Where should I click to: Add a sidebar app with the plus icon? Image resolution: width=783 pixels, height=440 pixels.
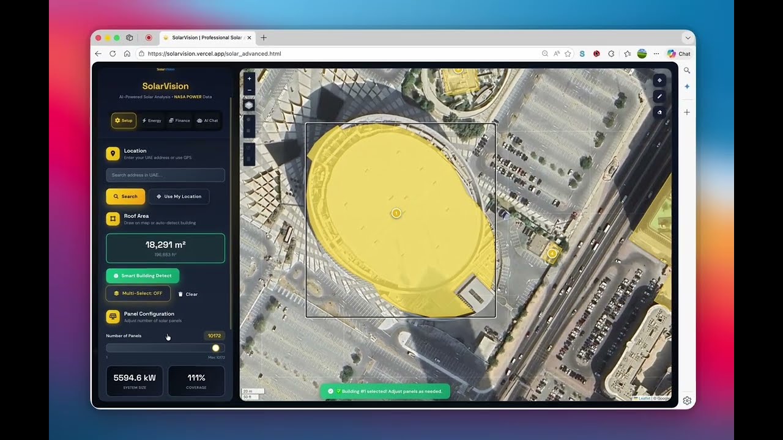687,112
